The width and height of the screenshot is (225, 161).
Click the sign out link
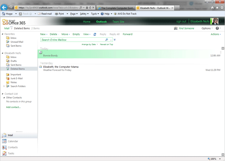pos(181,22)
